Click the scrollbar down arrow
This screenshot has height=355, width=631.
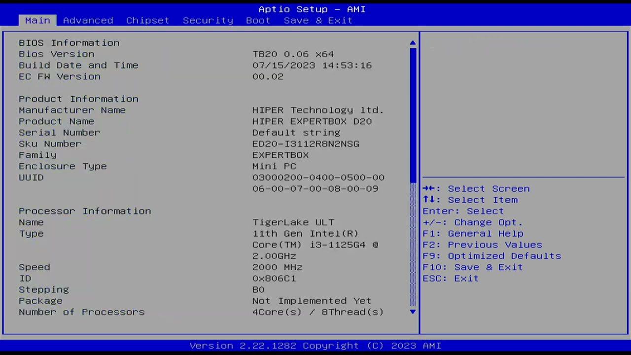tap(413, 312)
